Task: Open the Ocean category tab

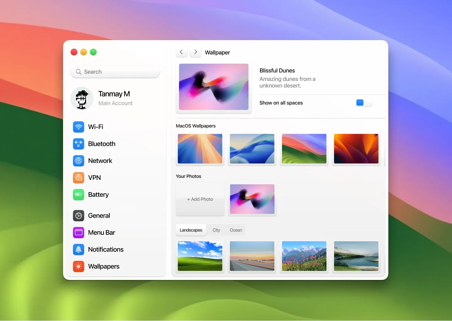Action: click(236, 230)
